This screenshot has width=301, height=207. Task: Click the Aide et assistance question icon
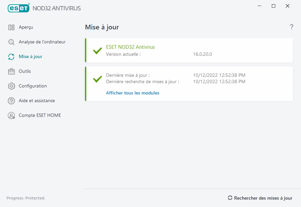pyautogui.click(x=11, y=101)
